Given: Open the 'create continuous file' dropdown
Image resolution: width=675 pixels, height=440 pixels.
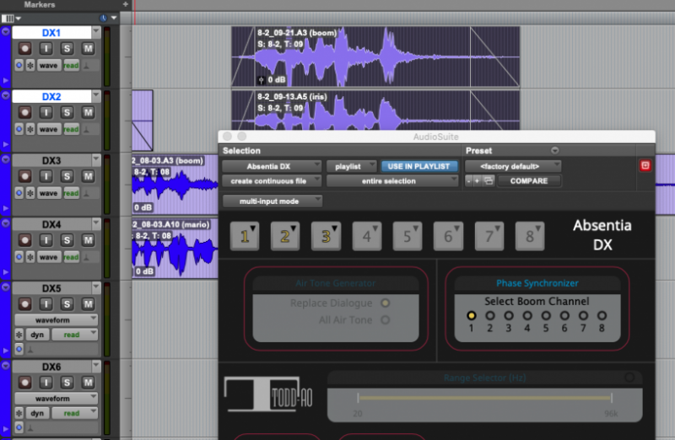Looking at the screenshot, I should pyautogui.click(x=272, y=181).
